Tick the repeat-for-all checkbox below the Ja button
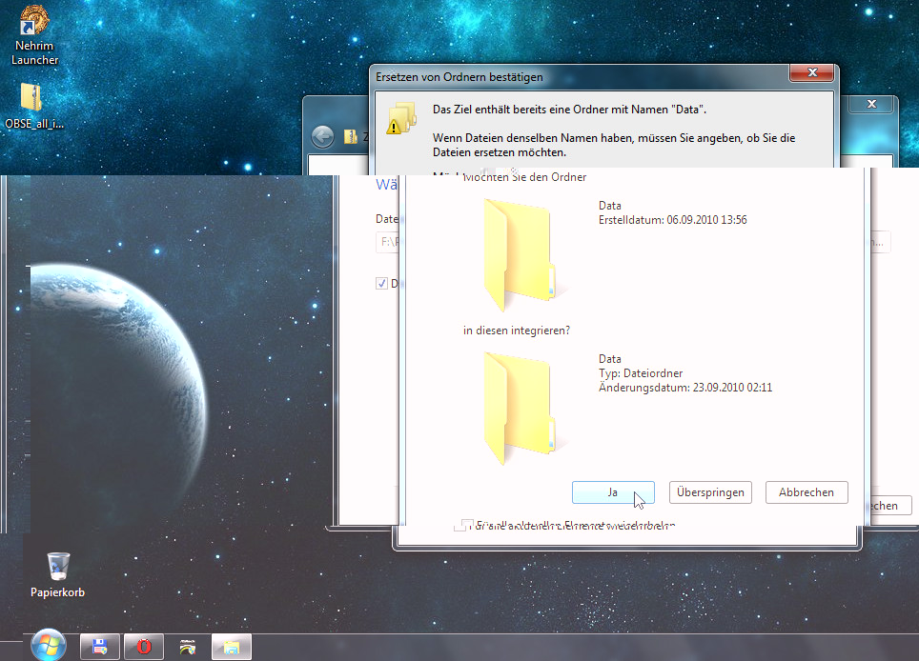This screenshot has width=919, height=661. tap(467, 525)
